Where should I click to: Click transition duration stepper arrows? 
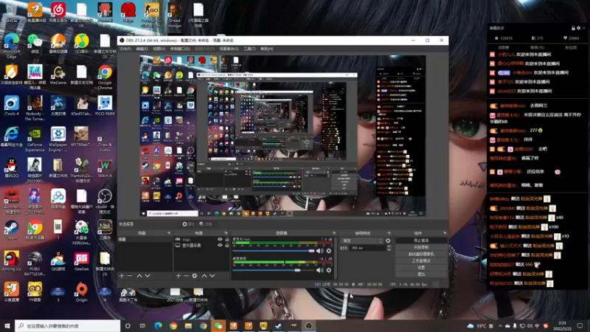tap(389, 248)
